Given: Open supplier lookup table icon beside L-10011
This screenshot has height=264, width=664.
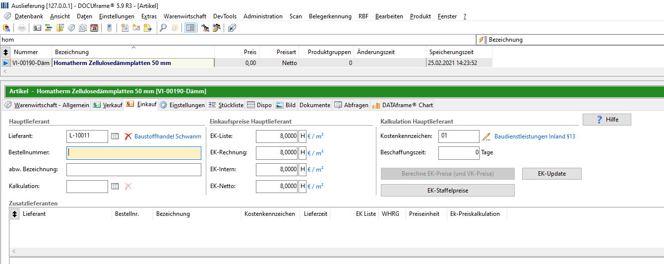Looking at the screenshot, I should coord(115,136).
